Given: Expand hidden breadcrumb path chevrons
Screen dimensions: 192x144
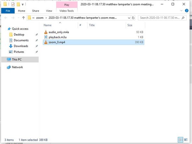Looking at the screenshot, I should 33,18.
